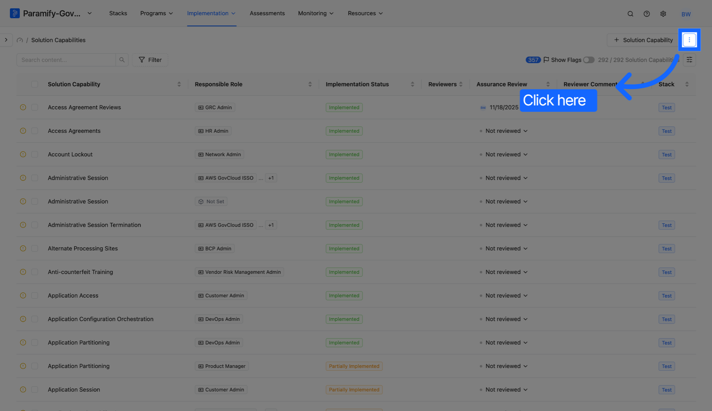Click the Vendor Risk Management Admin role tag

239,272
